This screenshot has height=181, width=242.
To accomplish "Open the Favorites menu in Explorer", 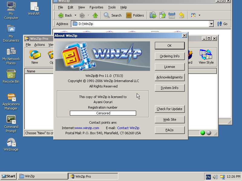I will click(96, 7).
